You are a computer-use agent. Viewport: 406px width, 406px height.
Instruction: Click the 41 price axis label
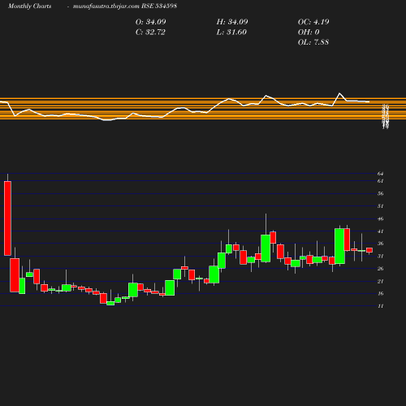[380, 231]
